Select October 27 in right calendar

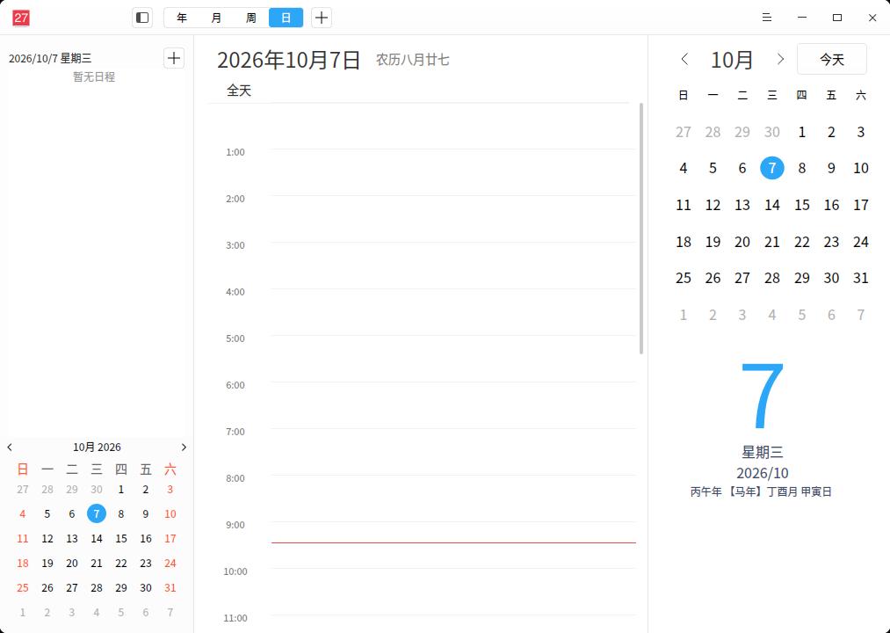(x=742, y=278)
